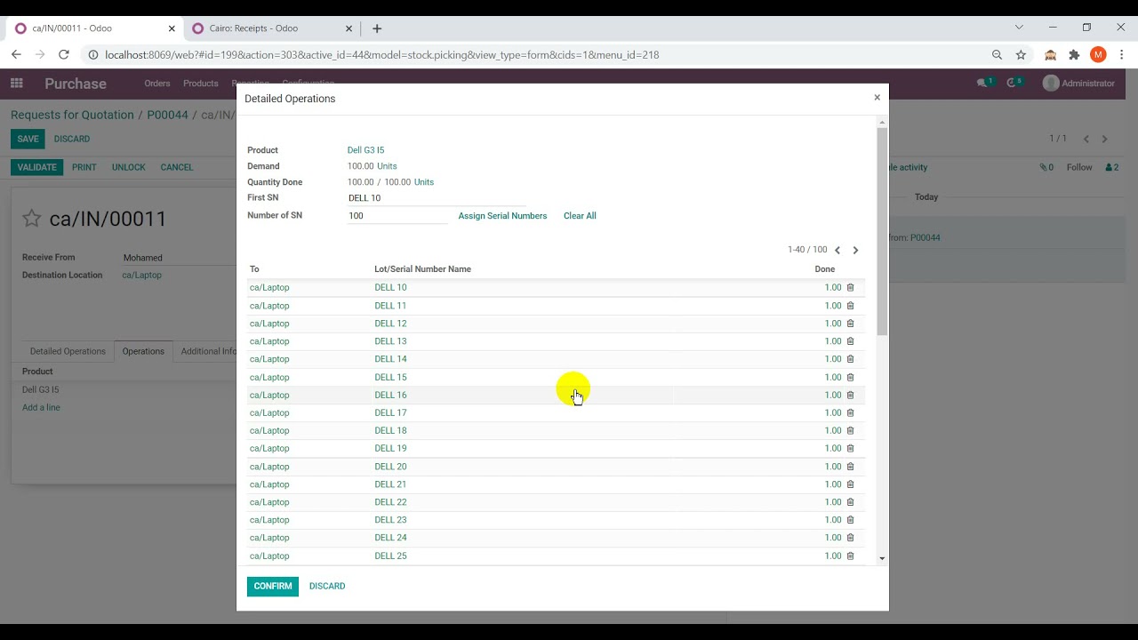Delete the DELL 12 serial number row
This screenshot has height=640, width=1138.
(x=850, y=323)
